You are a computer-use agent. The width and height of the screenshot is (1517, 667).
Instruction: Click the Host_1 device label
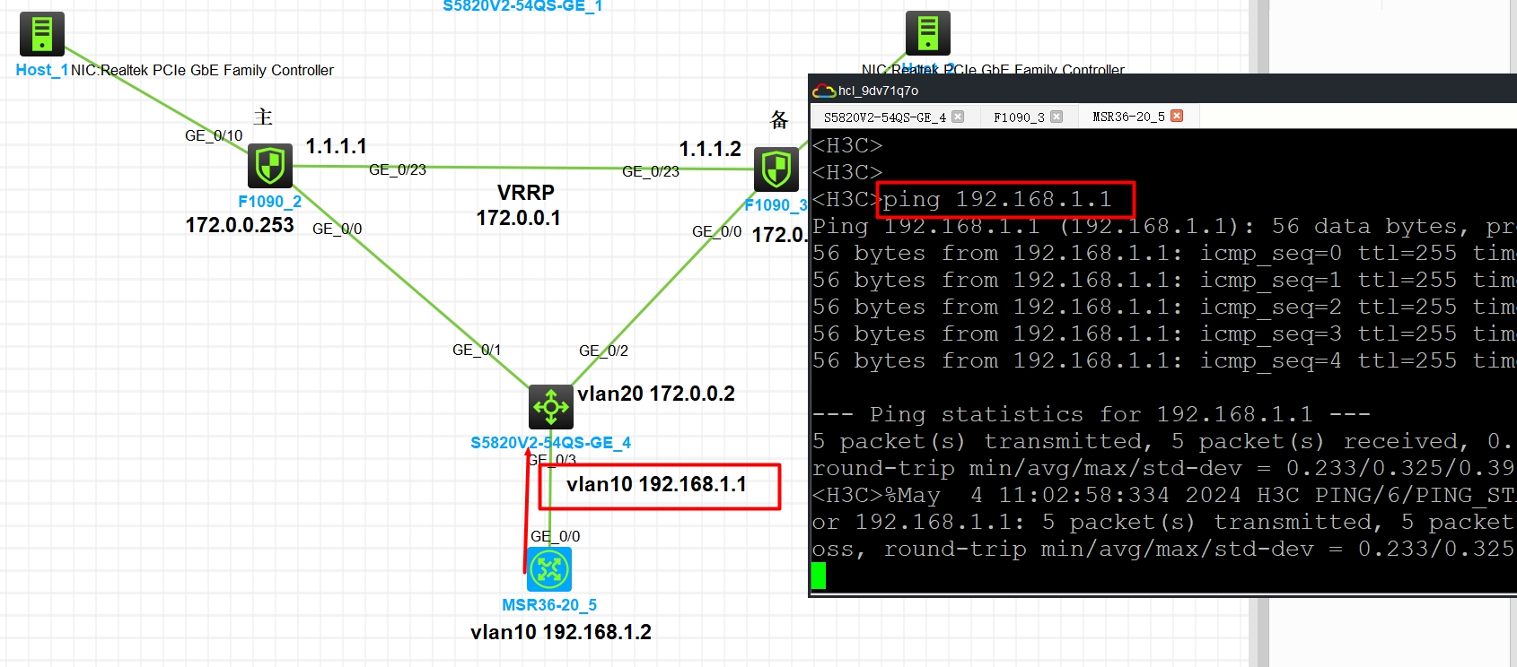pos(42,70)
